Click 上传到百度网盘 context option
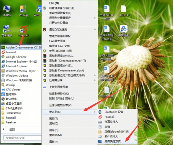 pos(70,87)
